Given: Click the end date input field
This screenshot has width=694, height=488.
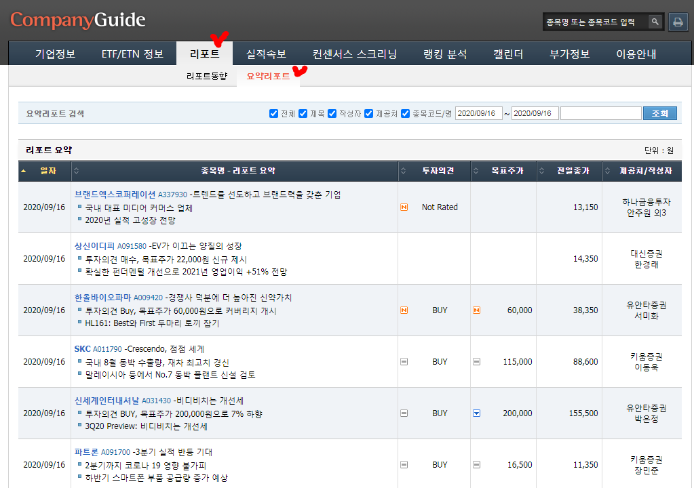Looking at the screenshot, I should (x=535, y=114).
